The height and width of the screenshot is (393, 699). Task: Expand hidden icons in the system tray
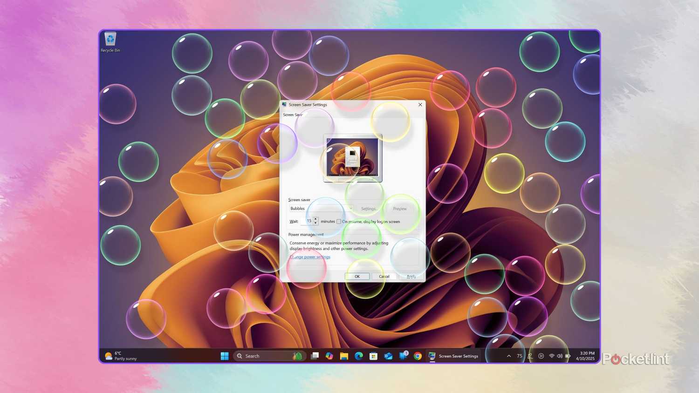point(509,356)
